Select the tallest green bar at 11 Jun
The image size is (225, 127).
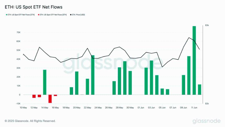[194, 60]
